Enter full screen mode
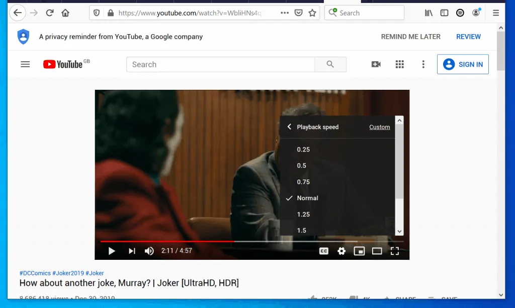515x308 pixels. [395, 251]
